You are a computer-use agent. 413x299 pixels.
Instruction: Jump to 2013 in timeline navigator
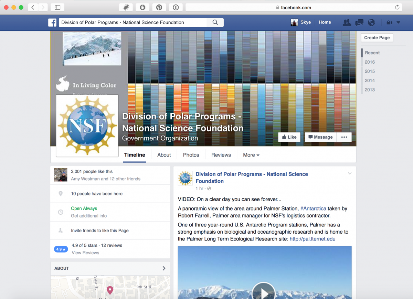point(370,90)
